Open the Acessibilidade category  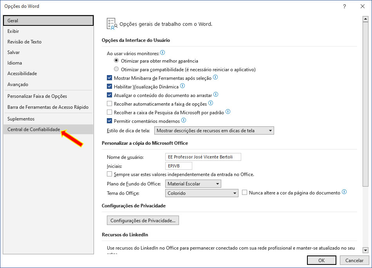49,74
